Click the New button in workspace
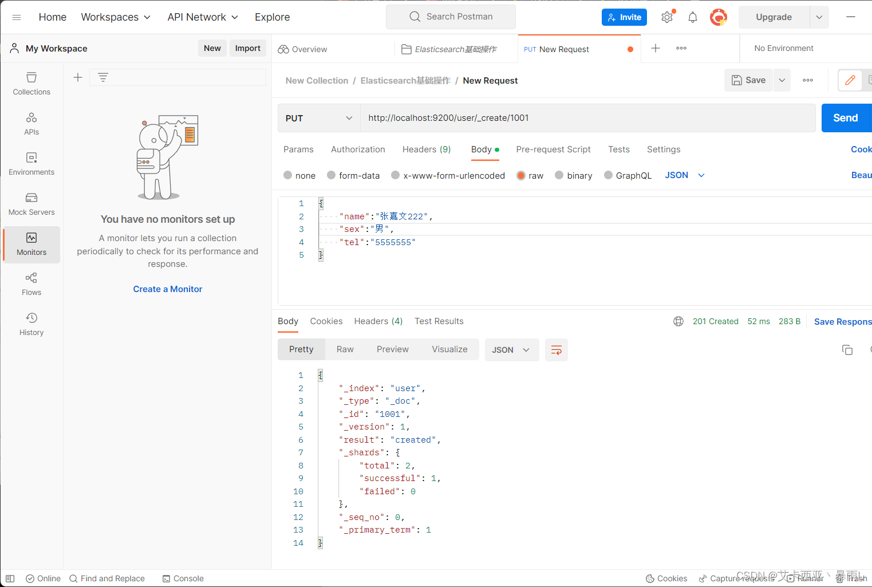Viewport: 872px width, 587px height. (212, 48)
